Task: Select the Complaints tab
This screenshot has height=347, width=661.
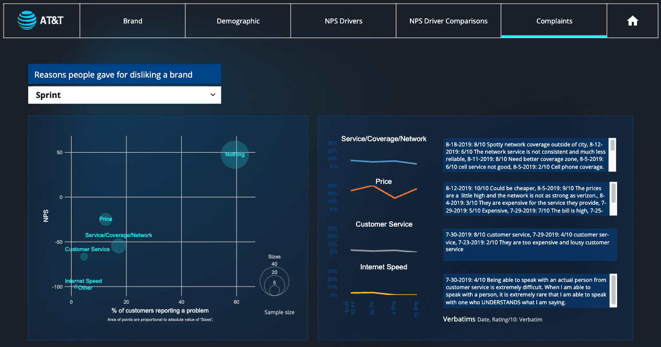Action: pyautogui.click(x=553, y=20)
